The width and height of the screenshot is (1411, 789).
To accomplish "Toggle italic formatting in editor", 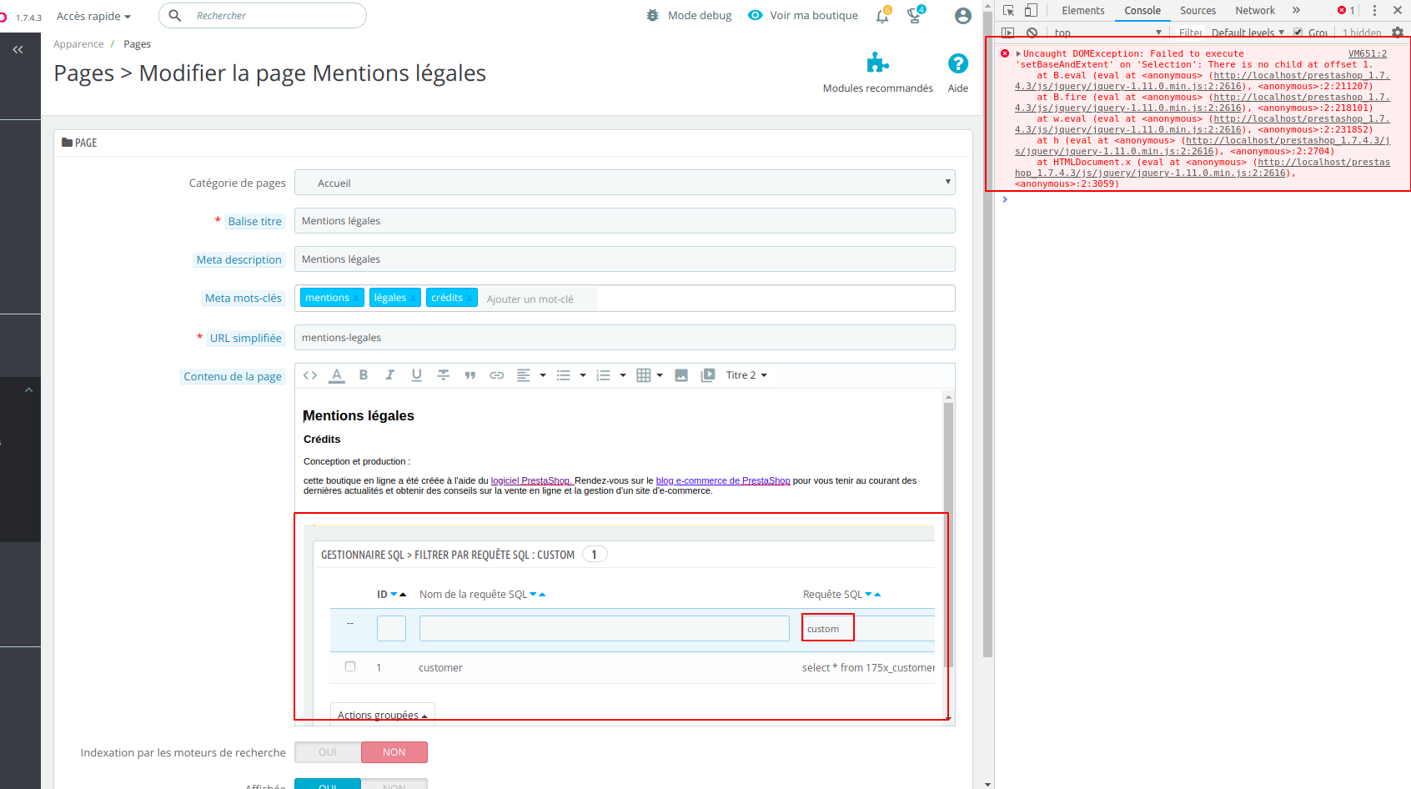I will pyautogui.click(x=389, y=375).
